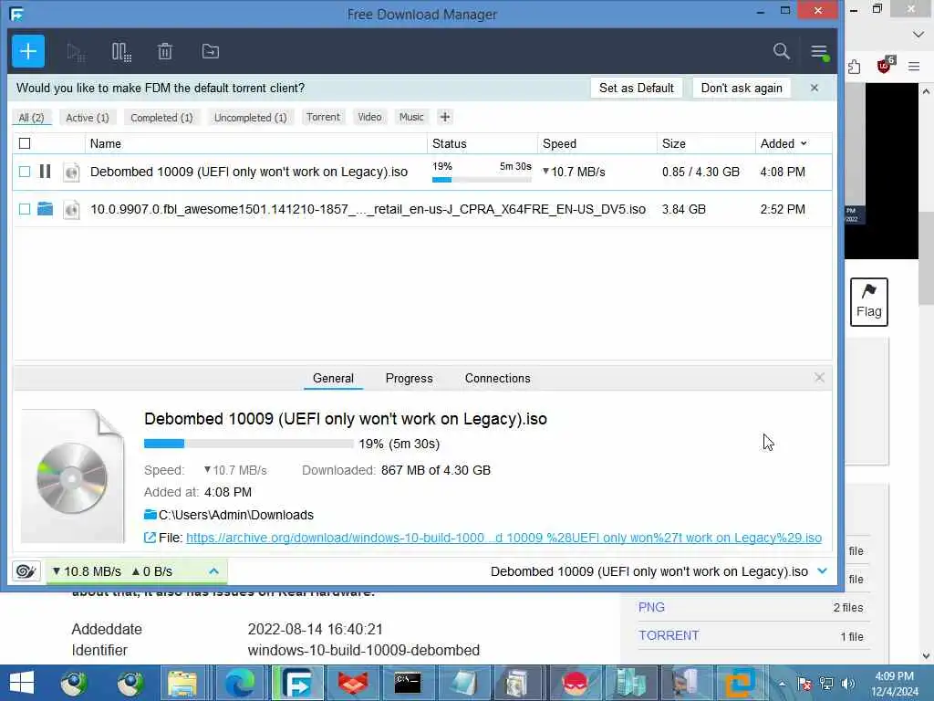Dismiss the default torrent client banner
This screenshot has width=934, height=701.
815,88
